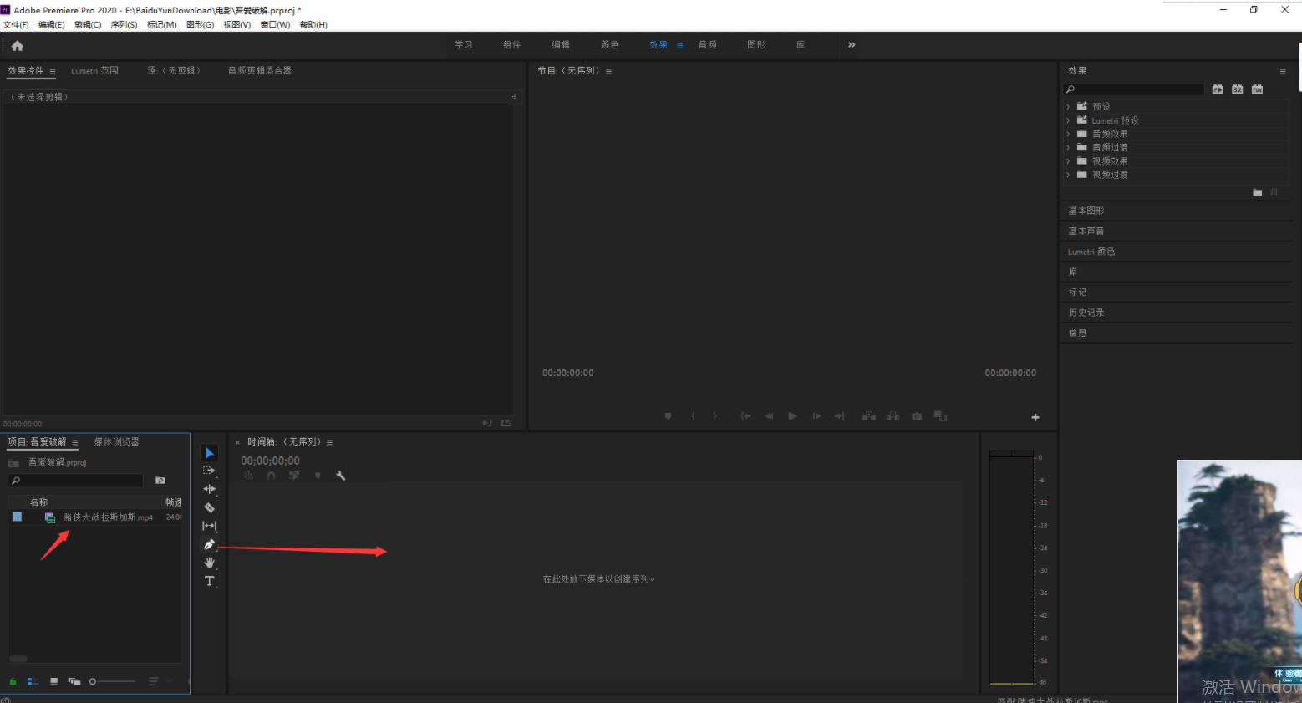Click the Export Frame camera icon
1302x703 pixels.
click(917, 416)
